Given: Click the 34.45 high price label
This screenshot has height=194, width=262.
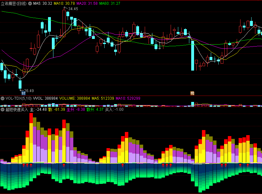Looking at the screenshot, I should point(73,9).
